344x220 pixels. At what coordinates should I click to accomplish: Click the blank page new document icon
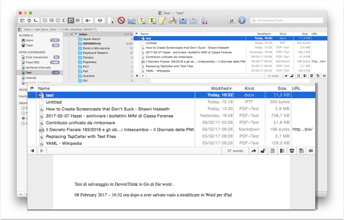pyautogui.click(x=111, y=20)
